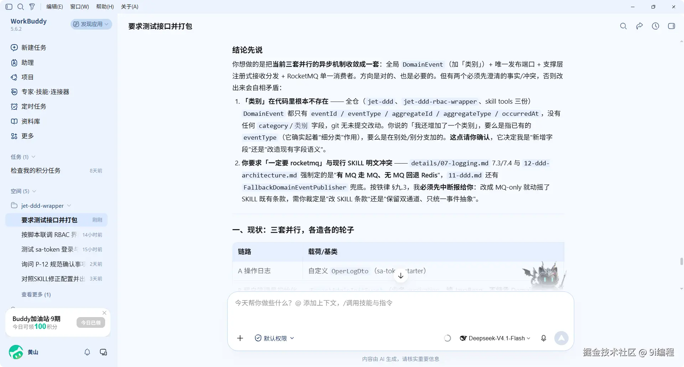Select conversation 要求测试接口并打包 in sidebar

56,220
